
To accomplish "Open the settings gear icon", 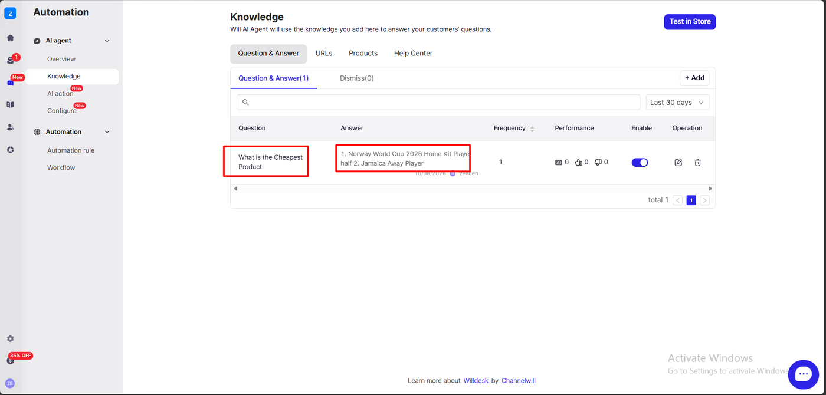I will pyautogui.click(x=10, y=339).
